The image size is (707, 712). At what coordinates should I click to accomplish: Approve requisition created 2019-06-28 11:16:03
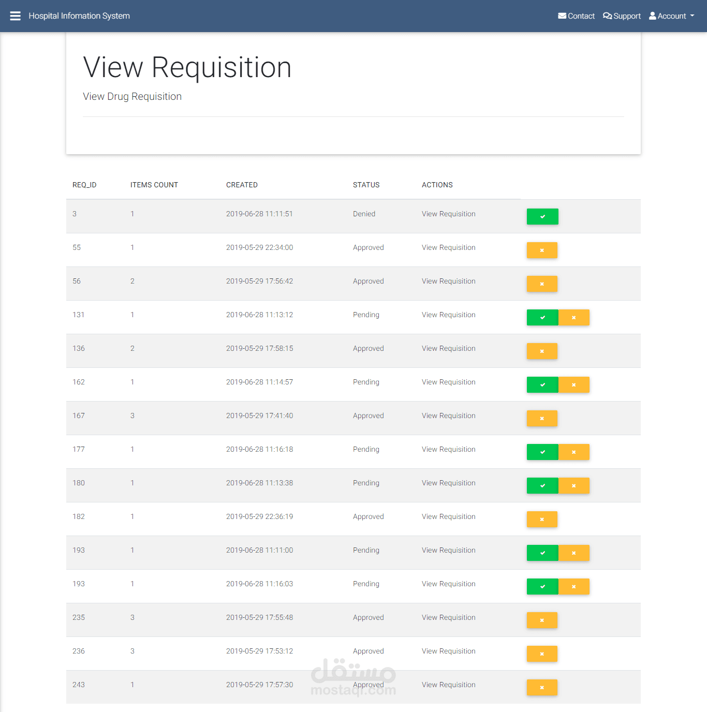tap(542, 586)
